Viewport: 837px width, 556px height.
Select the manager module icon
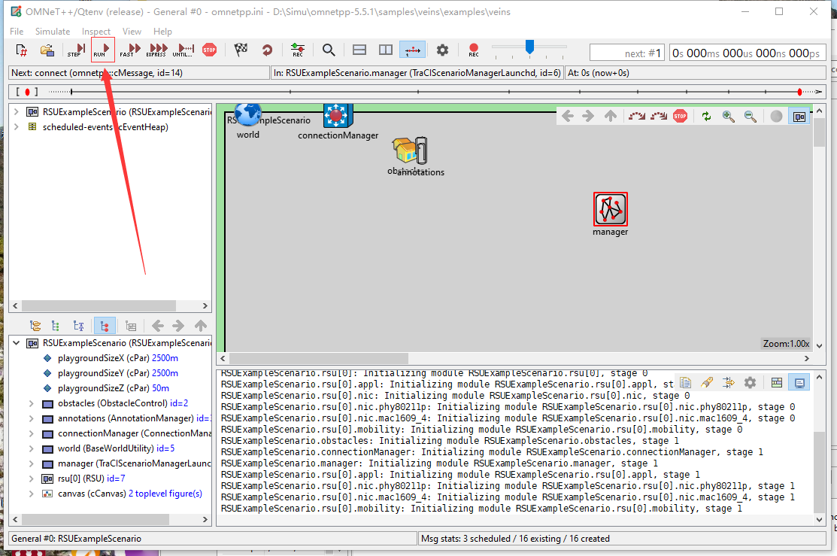pyautogui.click(x=611, y=209)
